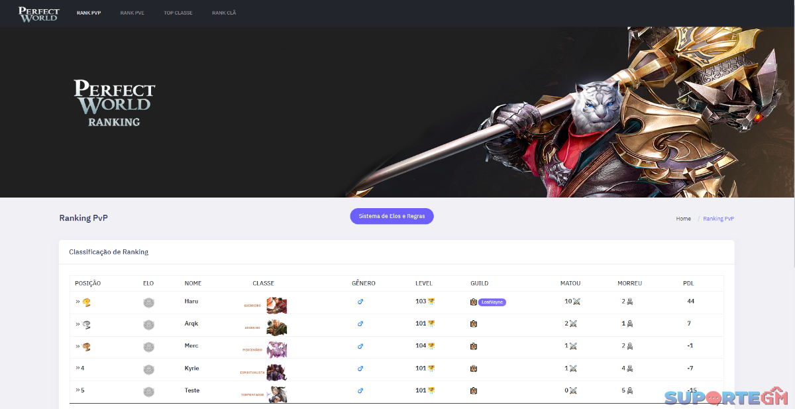Screen dimensions: 795x409
Task: Click the level icon beside Merc's 104
Action: tap(431, 346)
